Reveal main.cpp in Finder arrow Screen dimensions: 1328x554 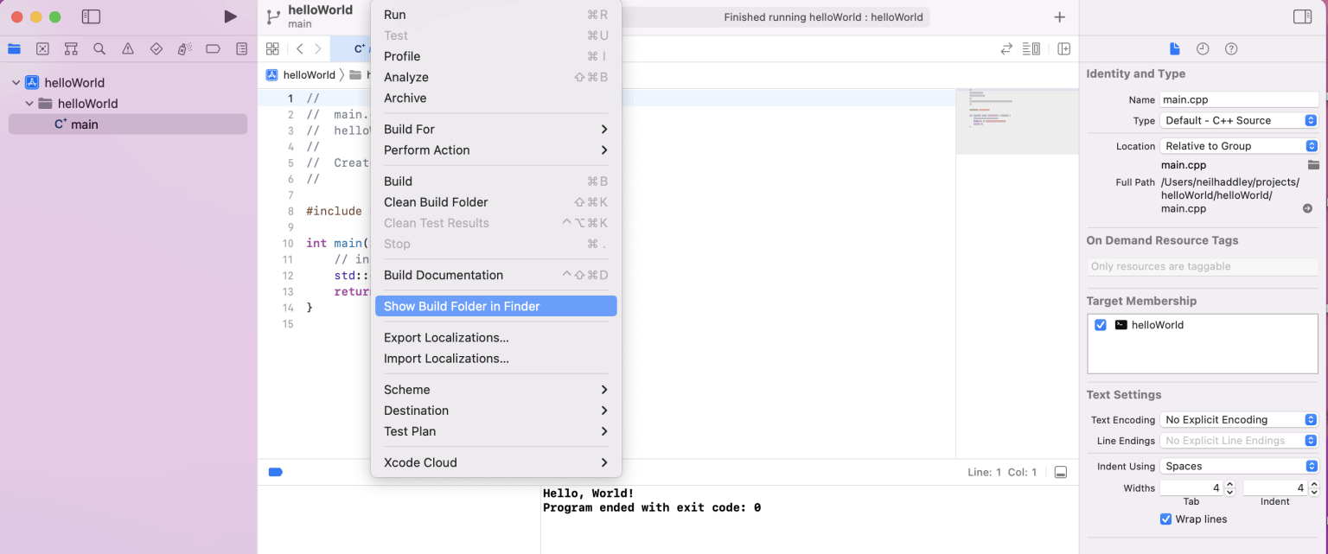(1307, 208)
